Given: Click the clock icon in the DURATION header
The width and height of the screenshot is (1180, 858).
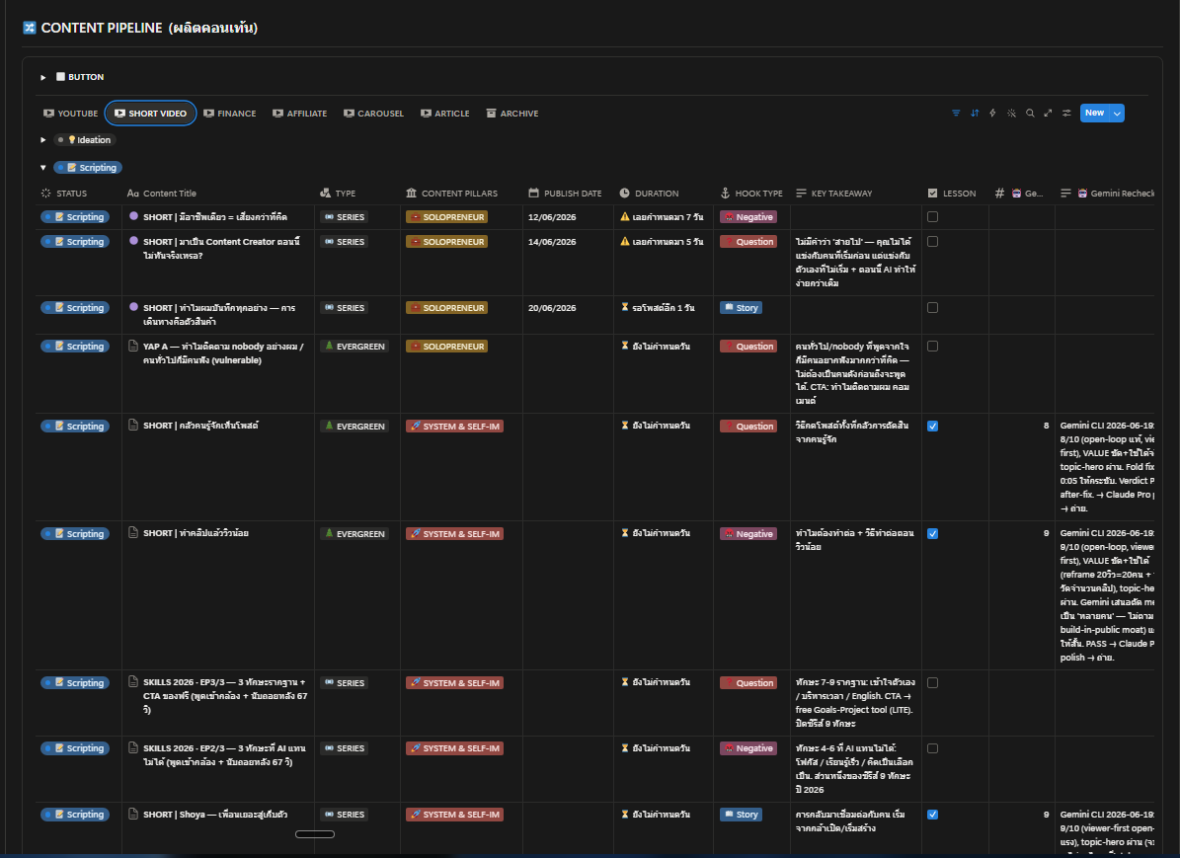Looking at the screenshot, I should [625, 194].
